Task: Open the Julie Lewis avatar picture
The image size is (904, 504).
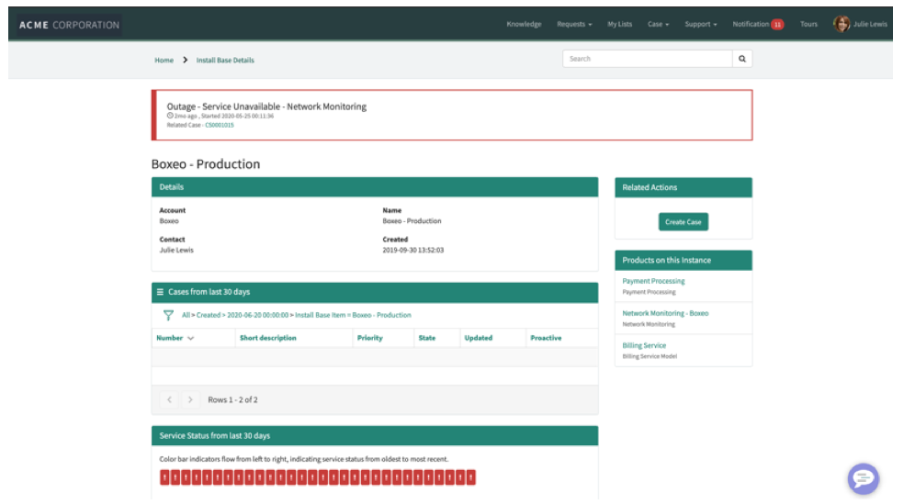Action: coord(842,24)
